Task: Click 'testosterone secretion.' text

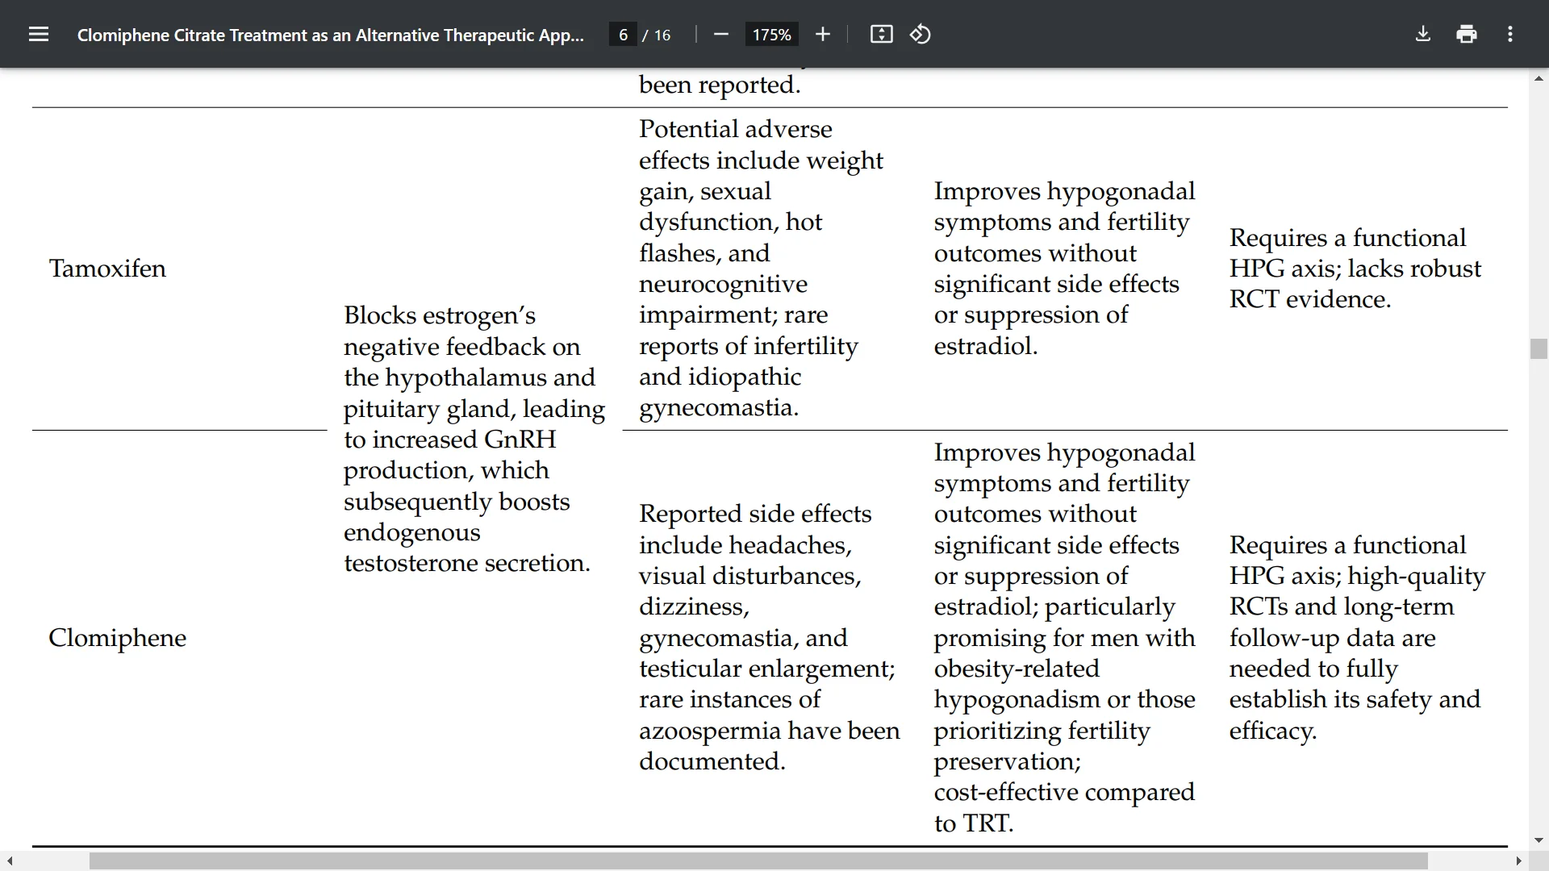Action: (x=467, y=563)
